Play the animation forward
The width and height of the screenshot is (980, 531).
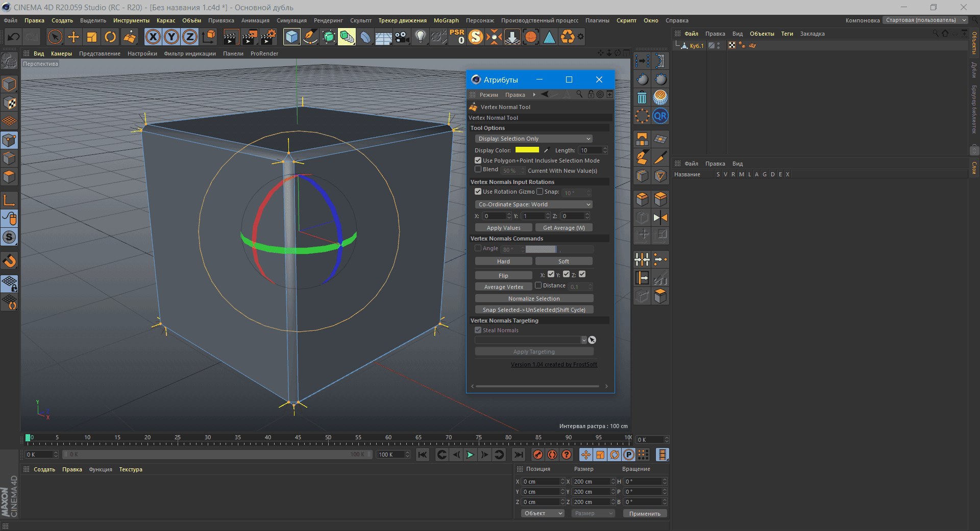470,455
